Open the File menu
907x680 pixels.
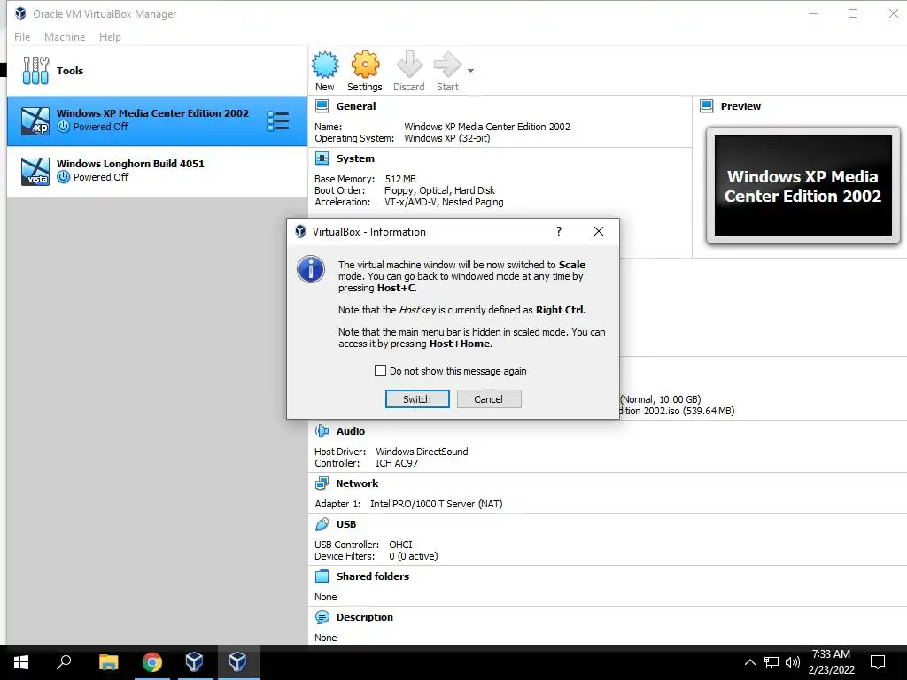pos(22,37)
